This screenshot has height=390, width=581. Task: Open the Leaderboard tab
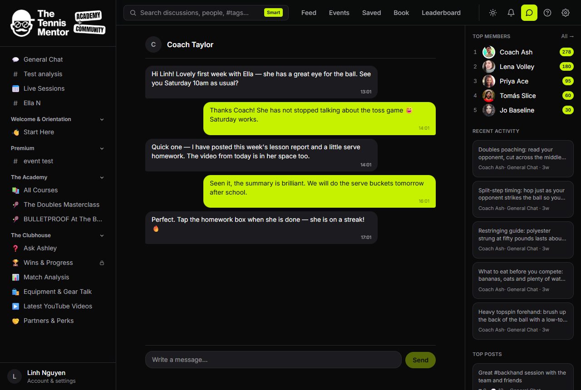pyautogui.click(x=441, y=13)
